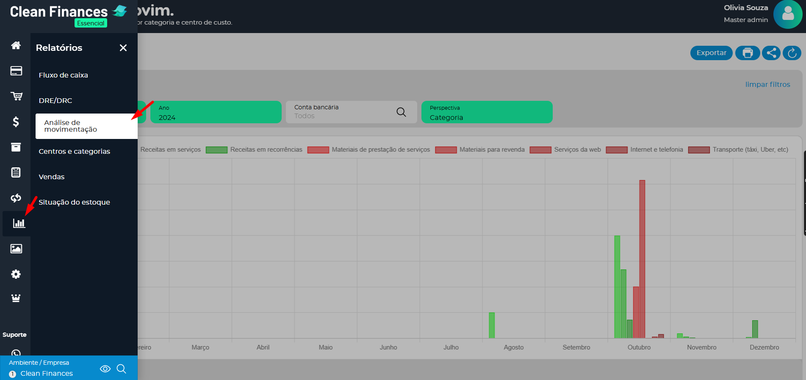806x380 pixels.
Task: Click the dollar sign finance icon
Action: point(16,122)
